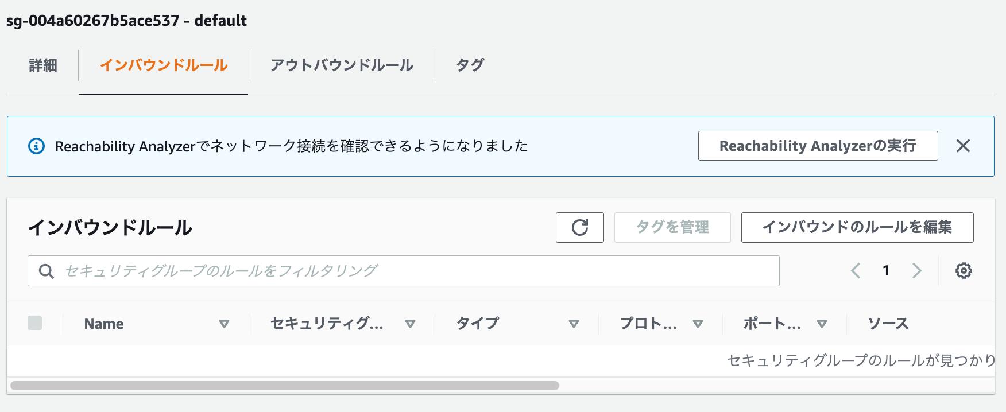
Task: Click インバウンドのルールを編集 button
Action: click(857, 227)
